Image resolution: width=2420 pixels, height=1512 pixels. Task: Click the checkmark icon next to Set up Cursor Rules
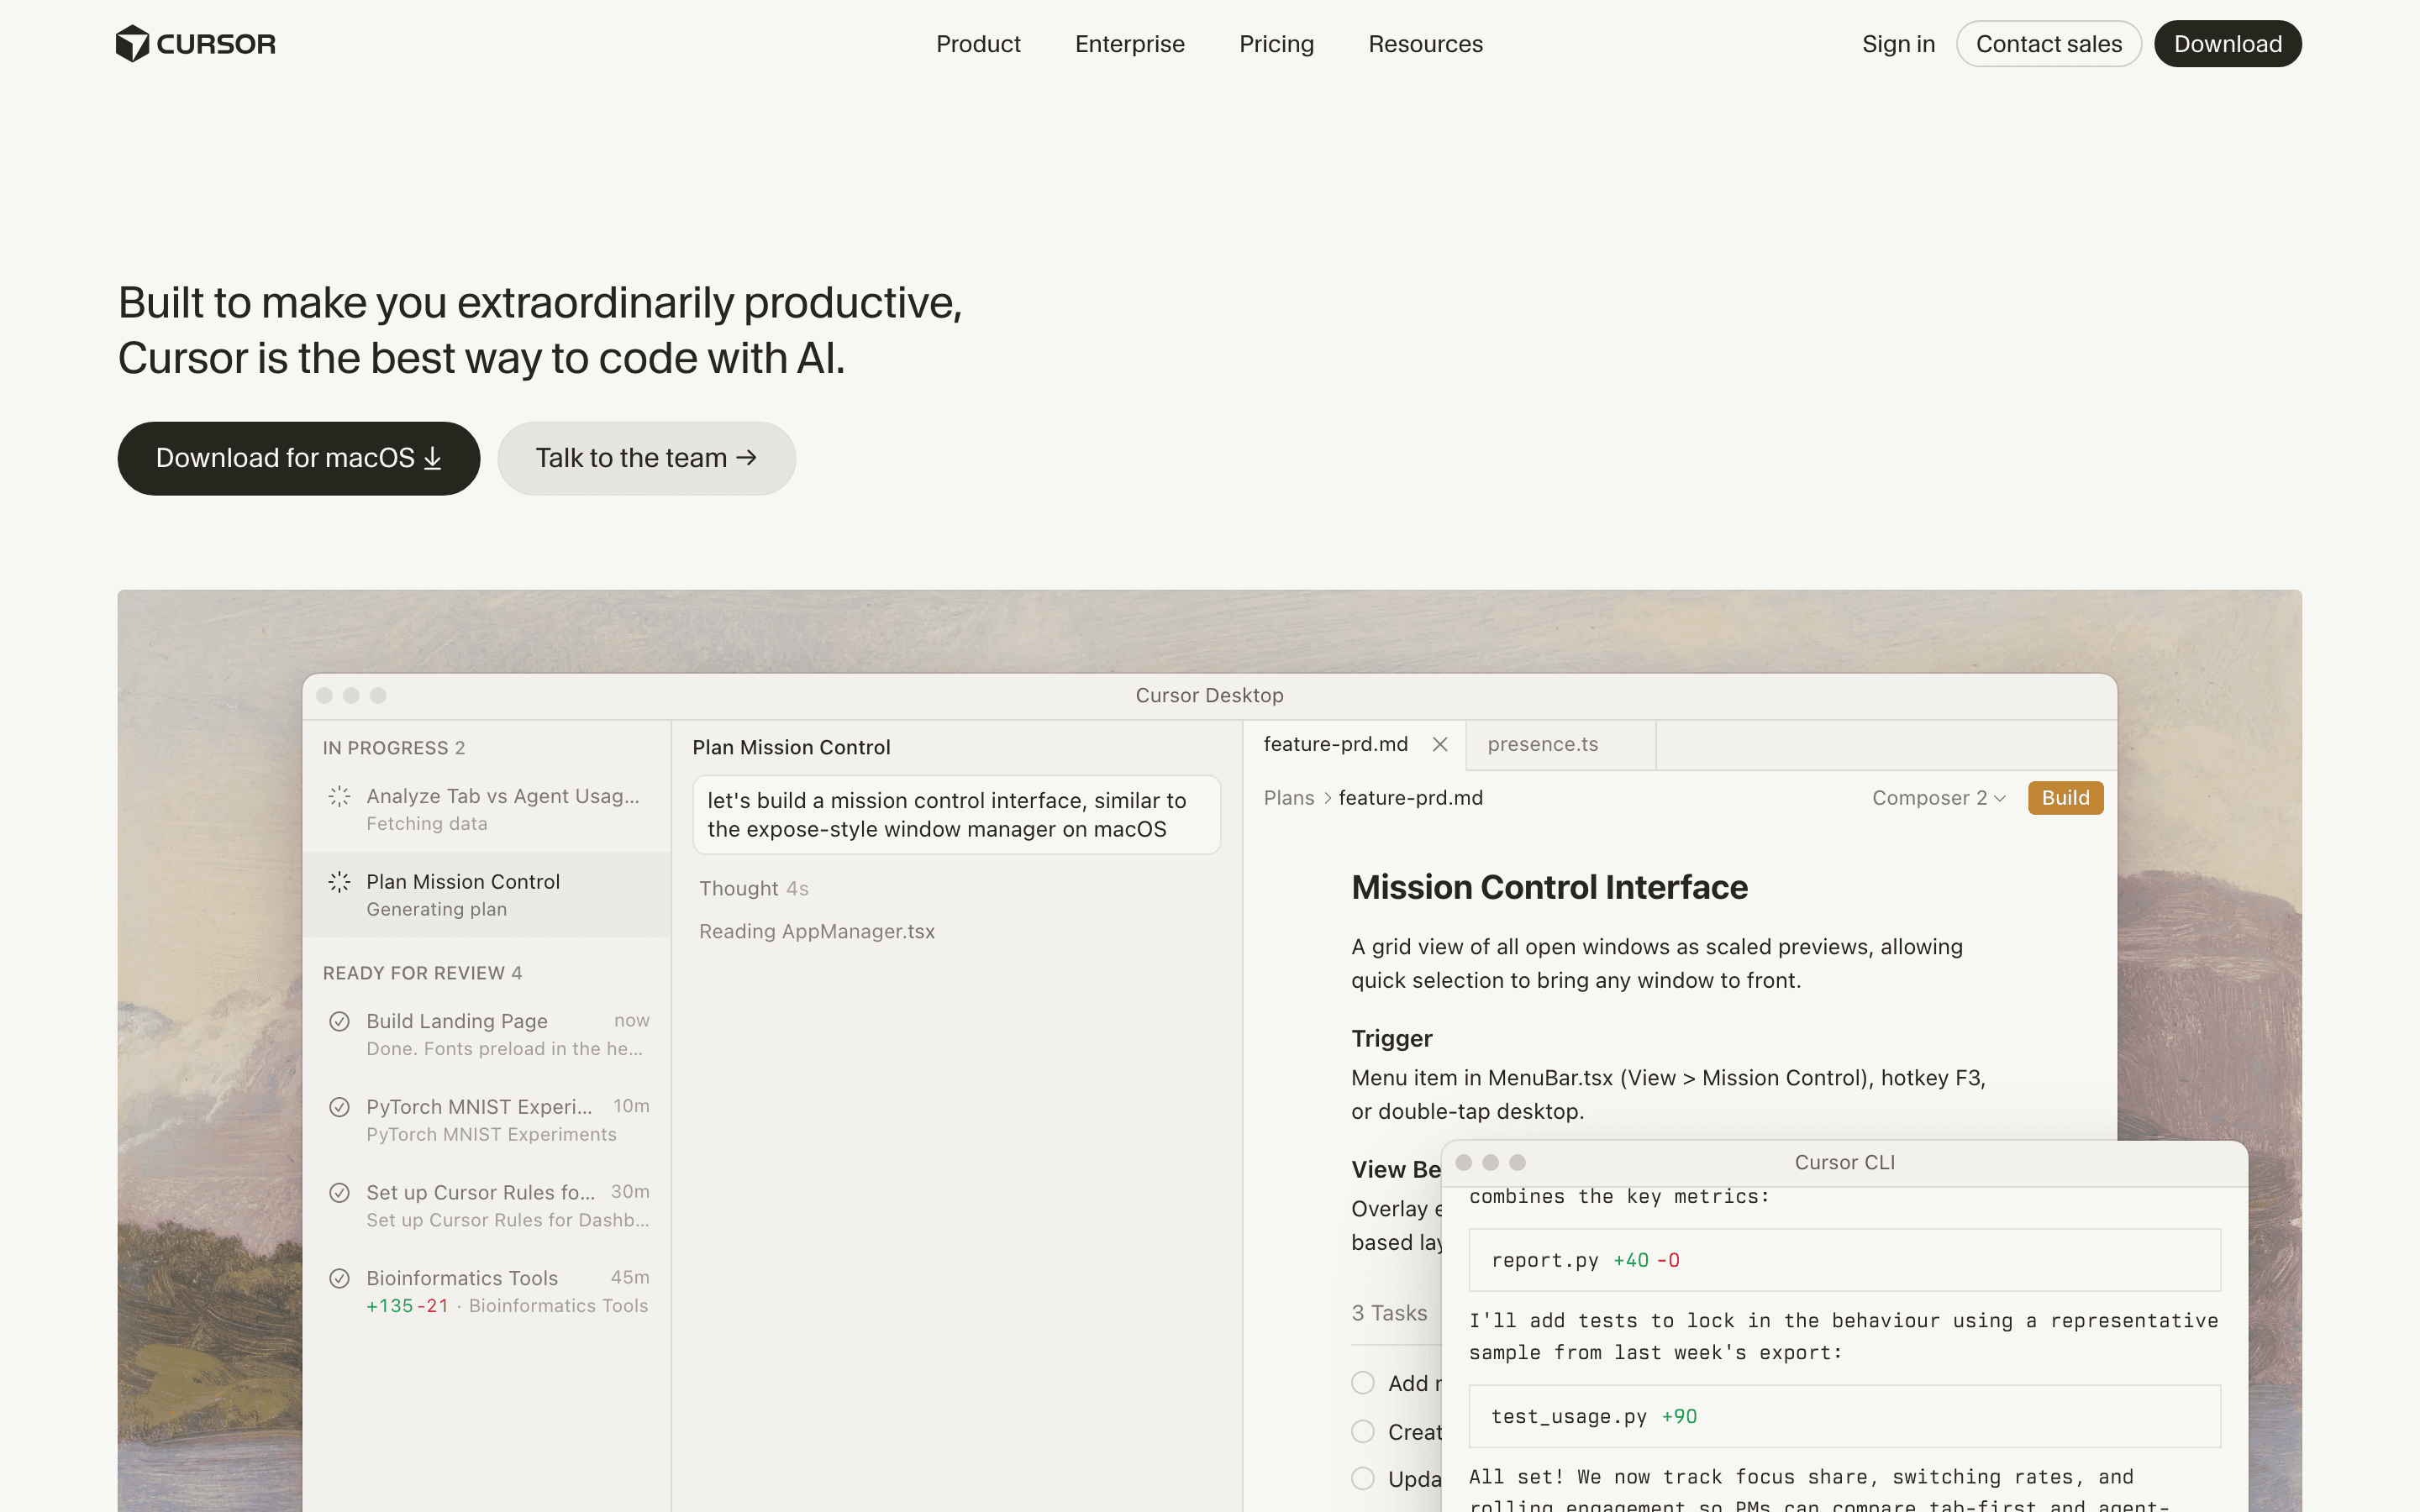[x=339, y=1192]
